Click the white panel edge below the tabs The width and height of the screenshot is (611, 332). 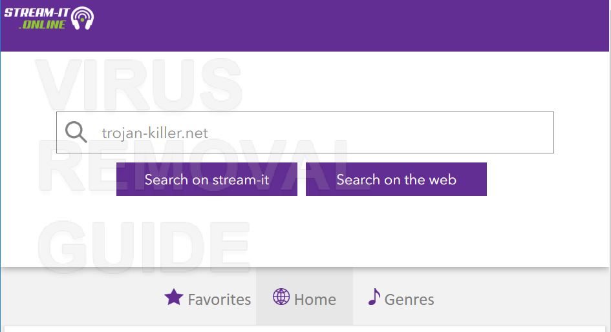point(305,329)
